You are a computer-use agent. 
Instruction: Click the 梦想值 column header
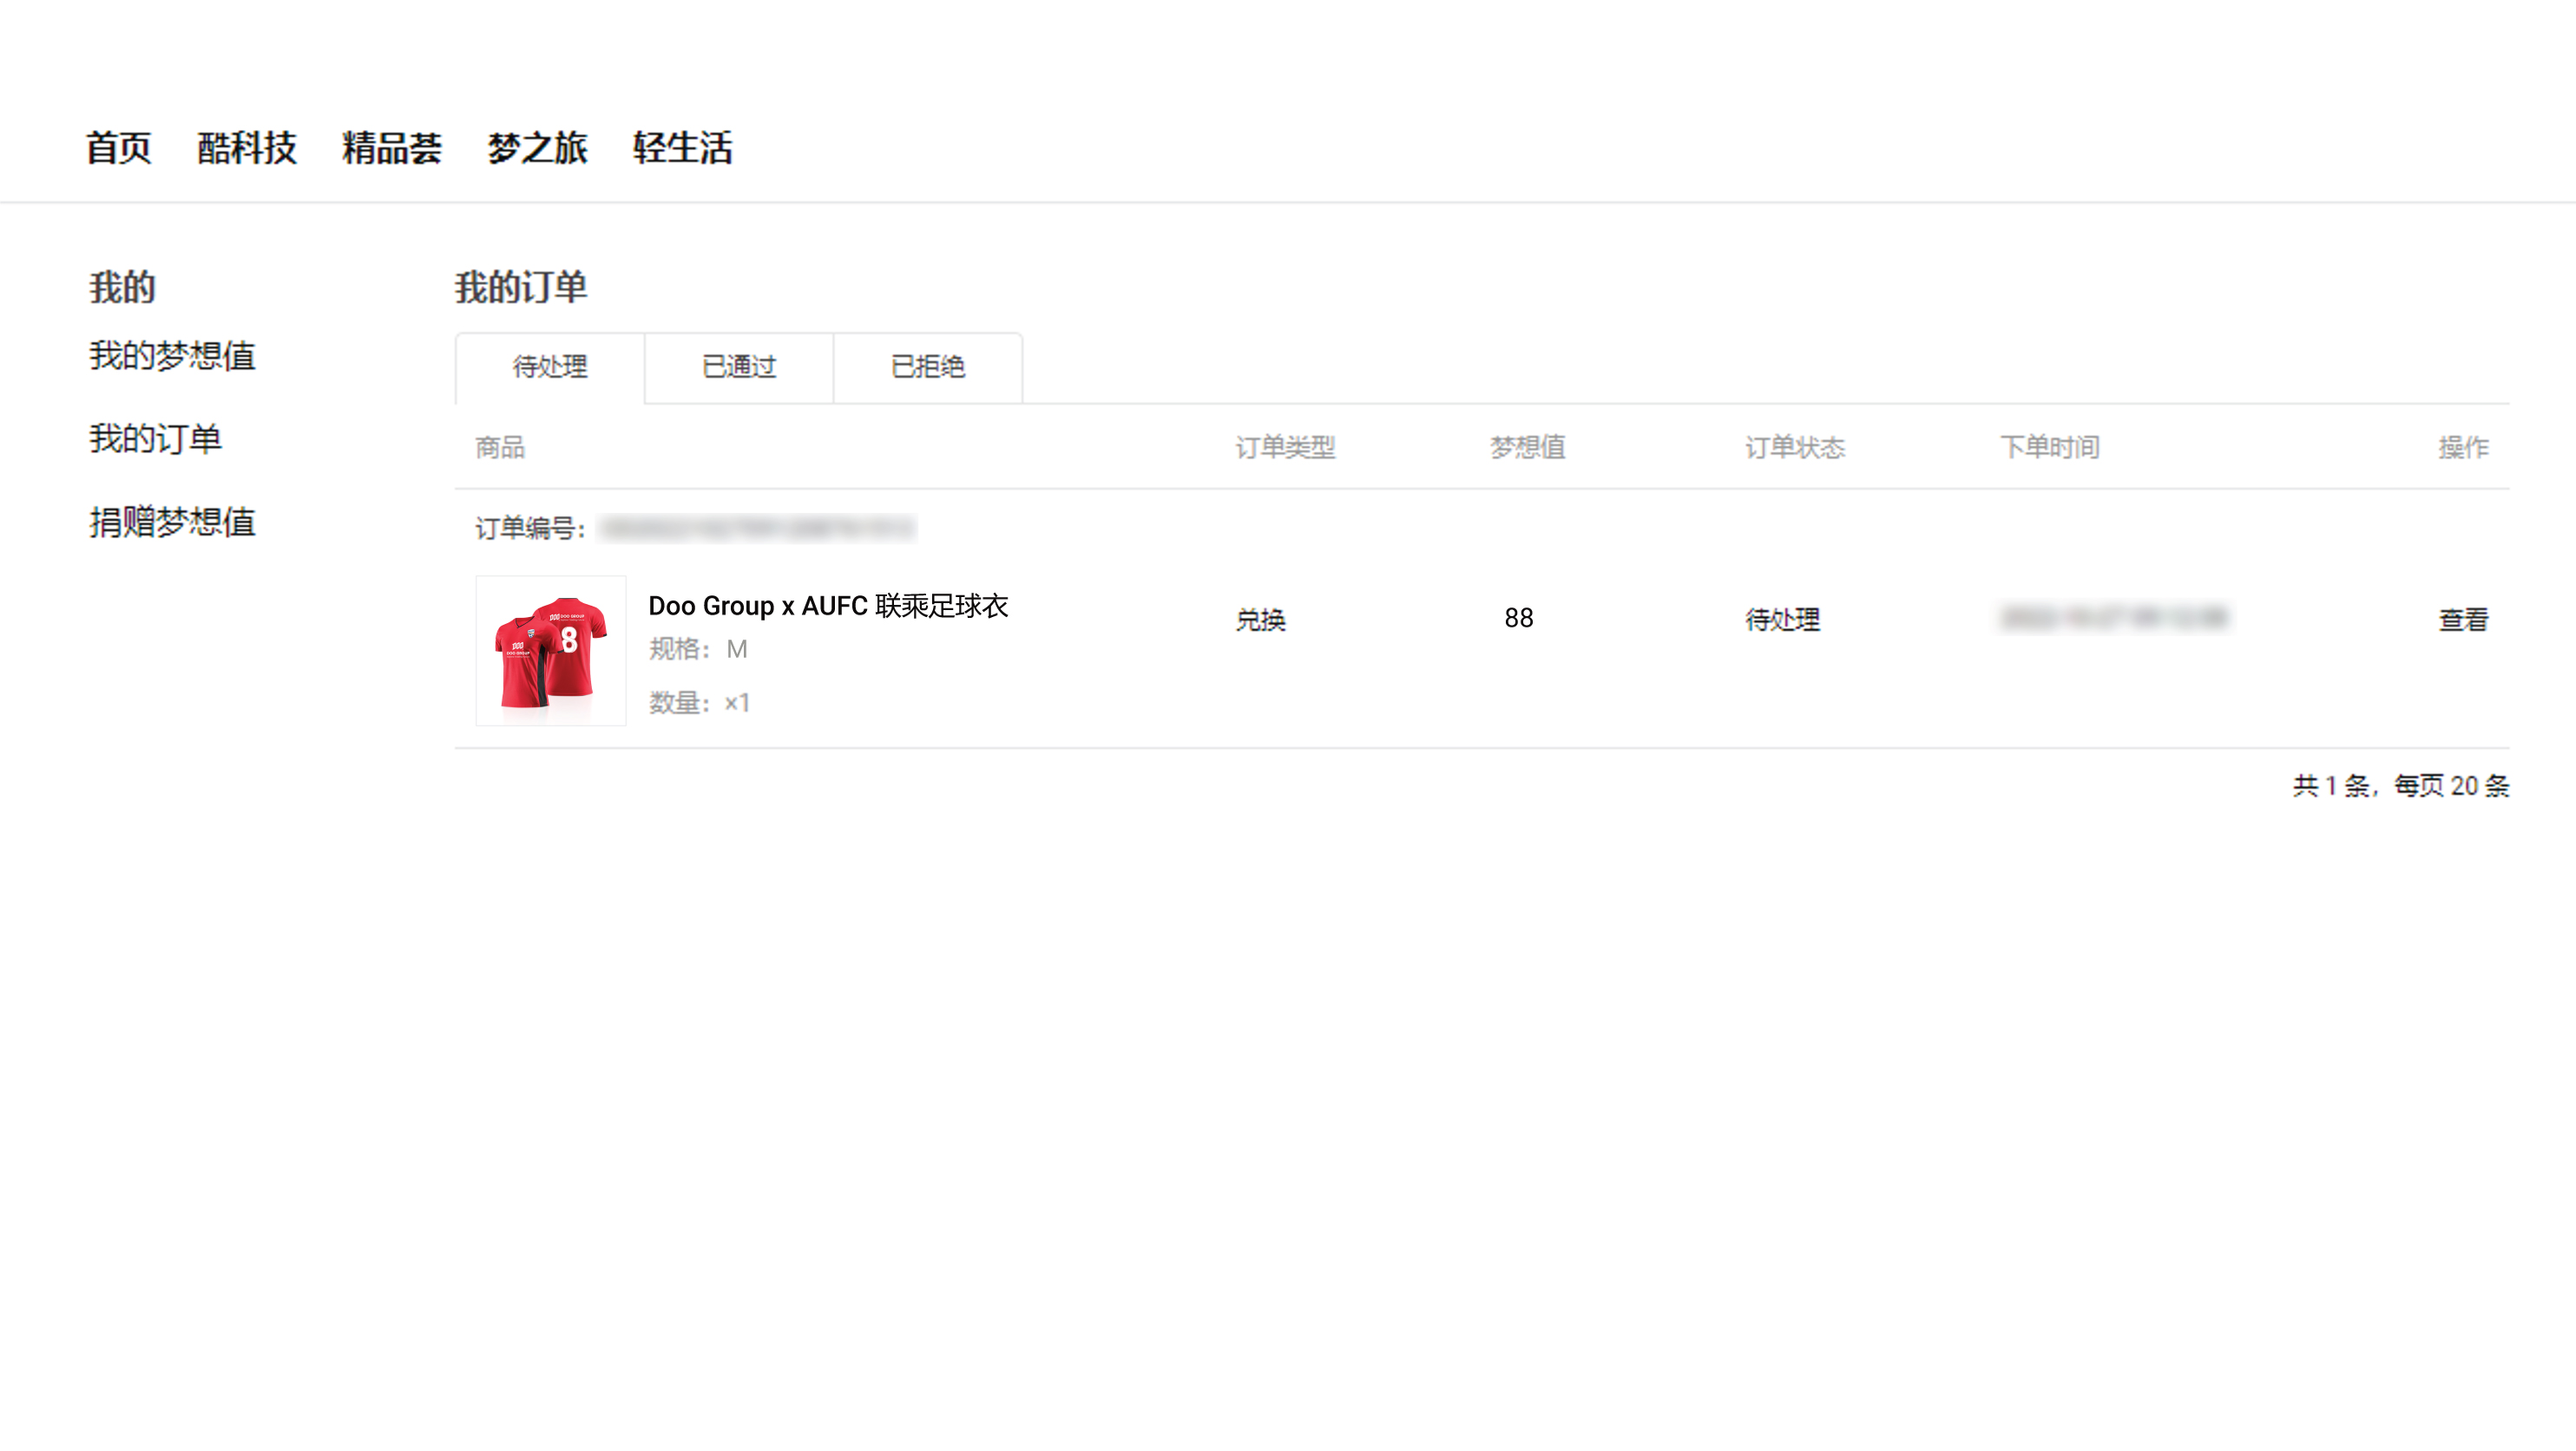(x=1527, y=447)
